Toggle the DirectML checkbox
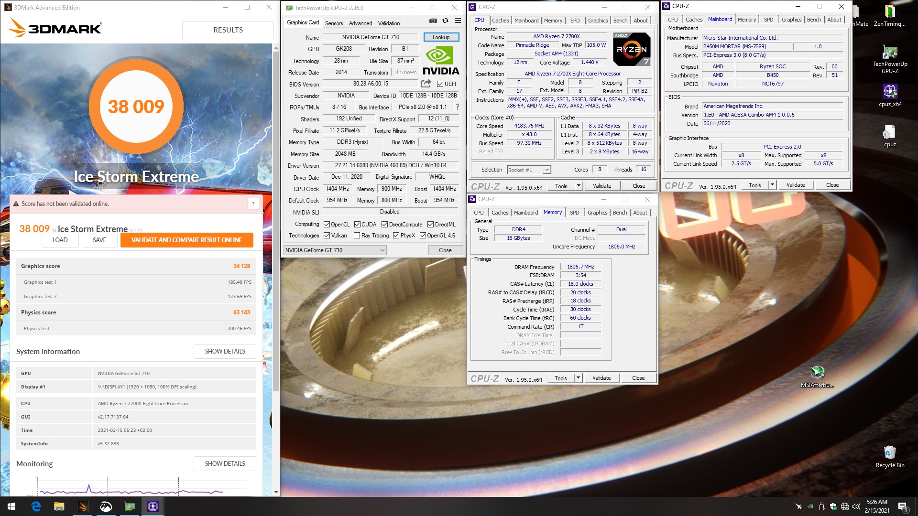This screenshot has width=918, height=516. click(430, 224)
